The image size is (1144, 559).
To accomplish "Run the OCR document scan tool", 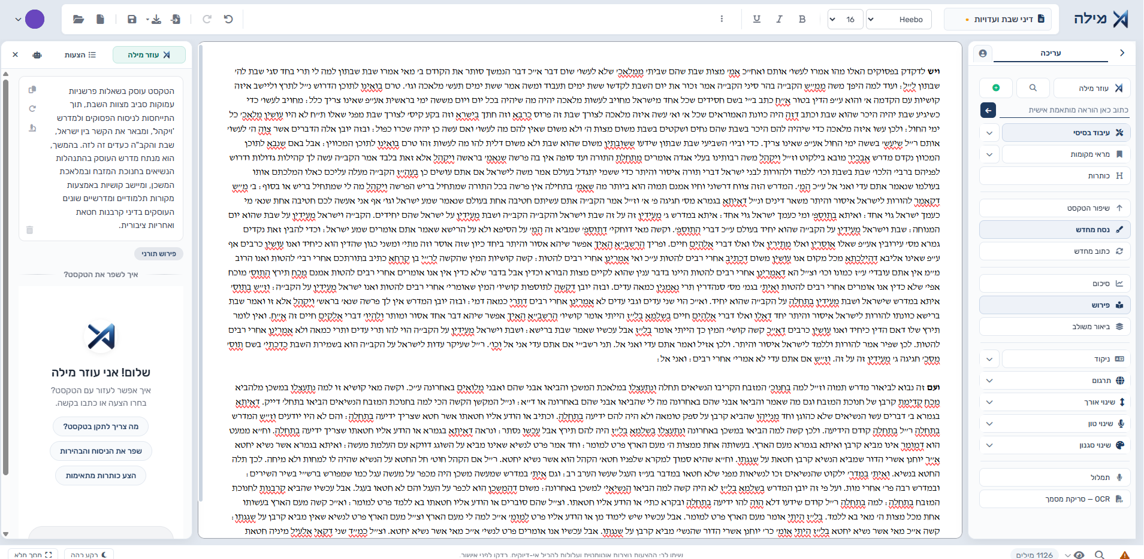I will [1055, 499].
